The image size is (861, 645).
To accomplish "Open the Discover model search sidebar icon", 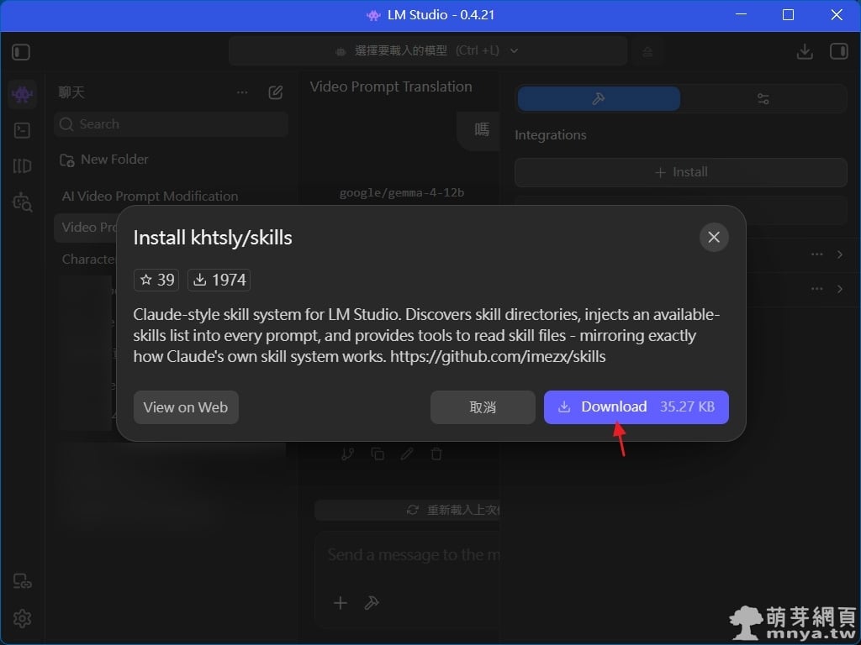I will coord(22,202).
